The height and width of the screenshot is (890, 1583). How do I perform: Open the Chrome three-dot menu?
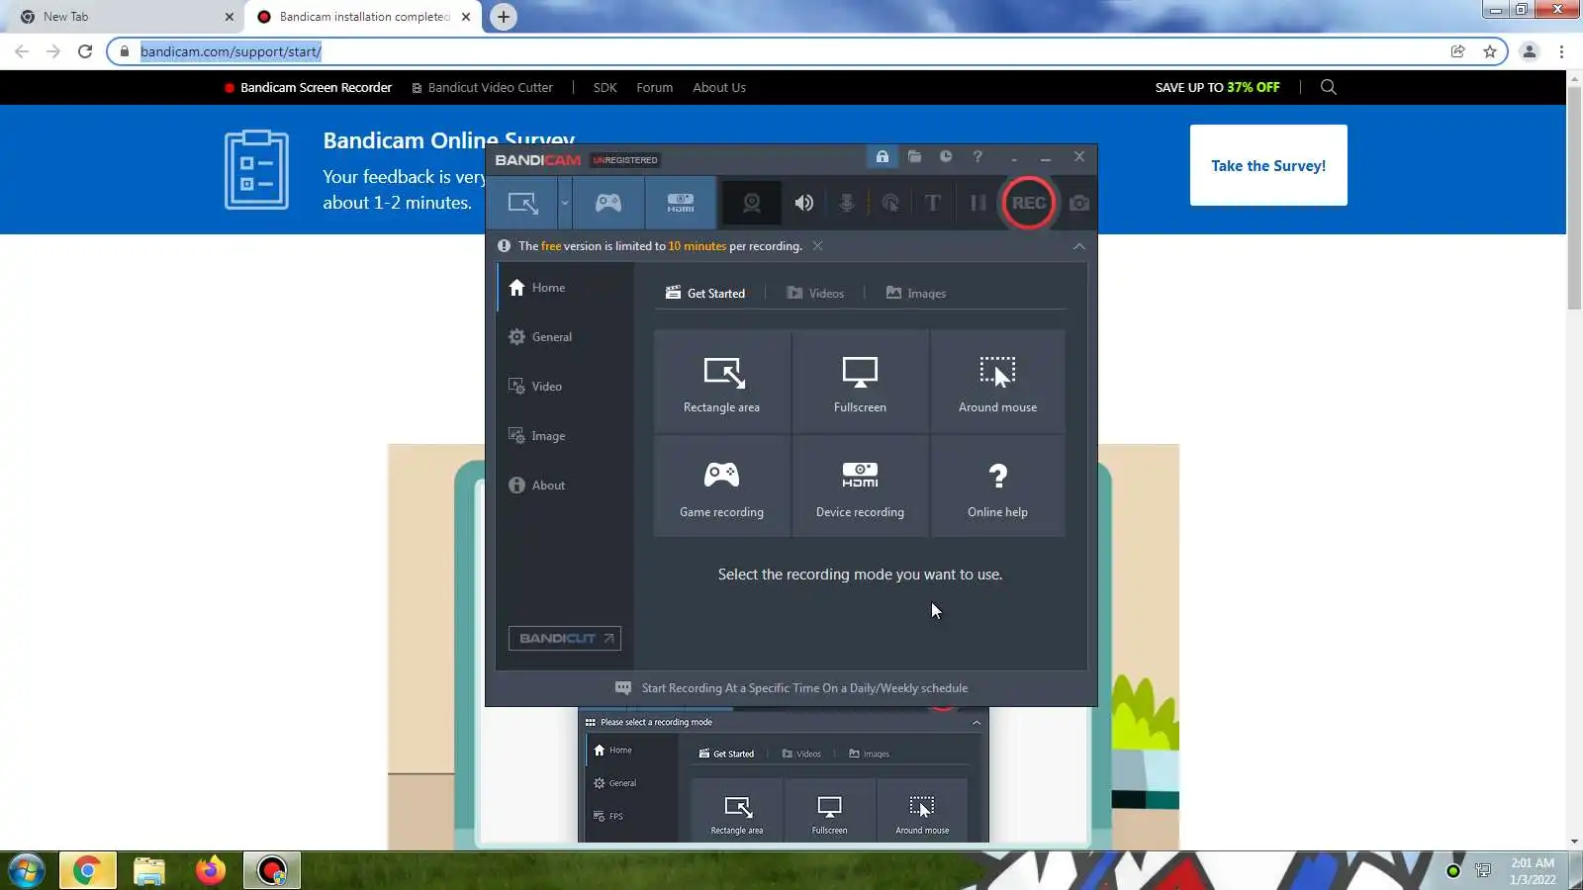click(x=1562, y=51)
